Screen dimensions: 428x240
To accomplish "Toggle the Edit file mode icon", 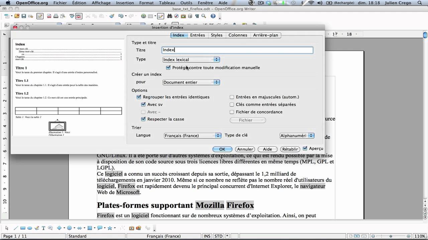I will click(40, 16).
